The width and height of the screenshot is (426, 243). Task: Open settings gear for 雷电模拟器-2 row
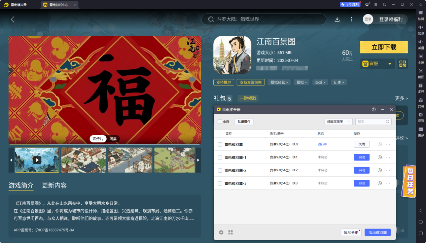[x=380, y=170]
